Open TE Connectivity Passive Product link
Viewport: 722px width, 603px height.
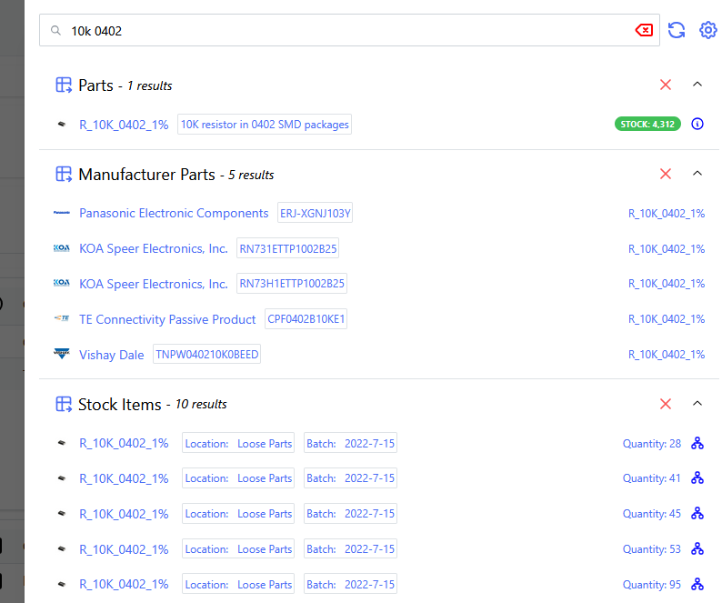coord(167,320)
